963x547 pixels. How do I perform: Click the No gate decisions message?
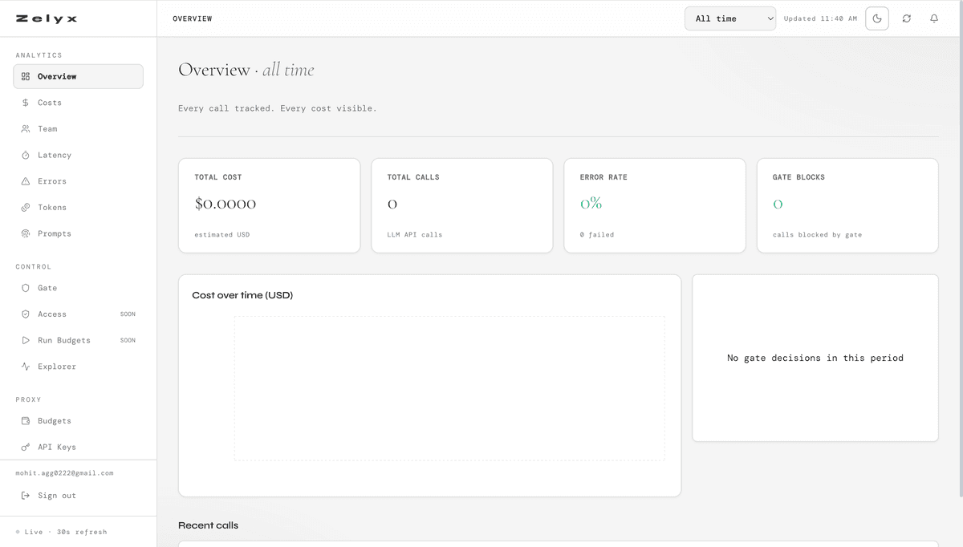[815, 359]
